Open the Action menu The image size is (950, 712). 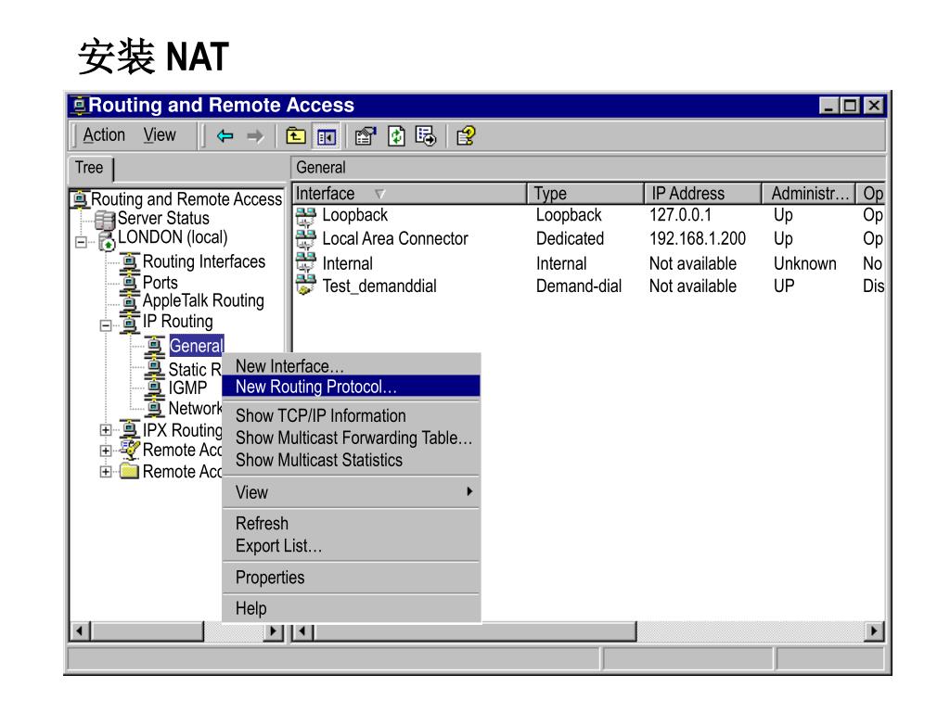click(104, 135)
